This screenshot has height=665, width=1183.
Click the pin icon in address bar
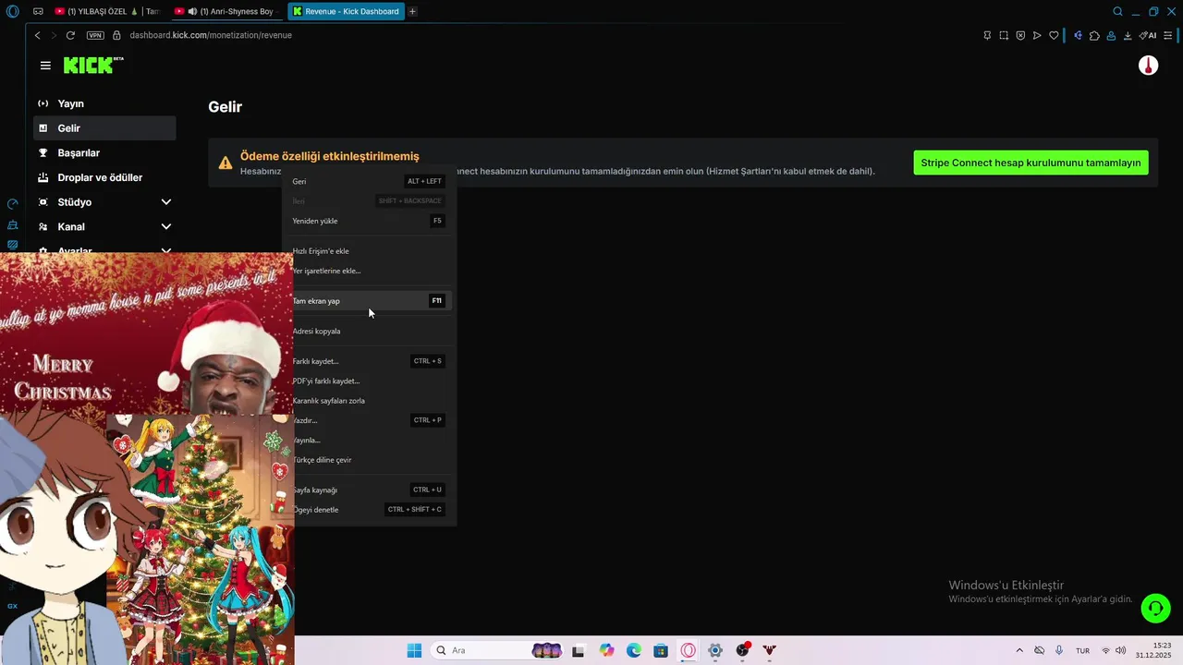click(x=987, y=35)
